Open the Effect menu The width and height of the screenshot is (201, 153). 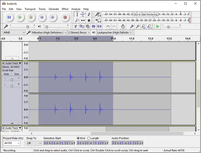pos(65,9)
